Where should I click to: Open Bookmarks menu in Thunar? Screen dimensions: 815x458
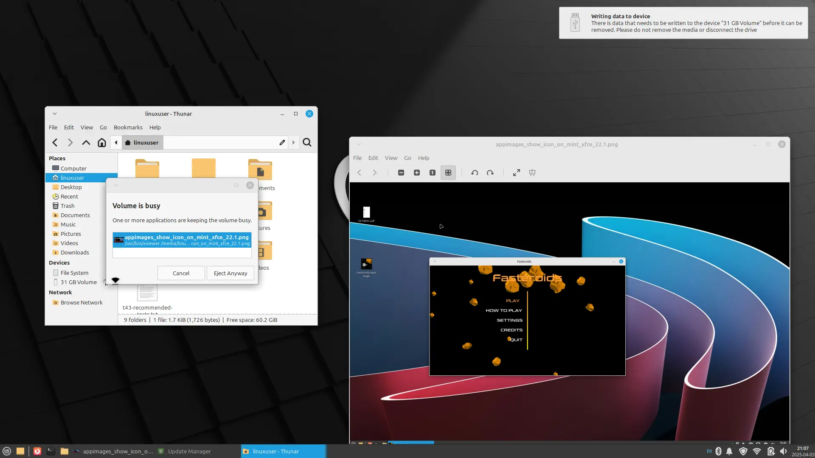(x=128, y=127)
